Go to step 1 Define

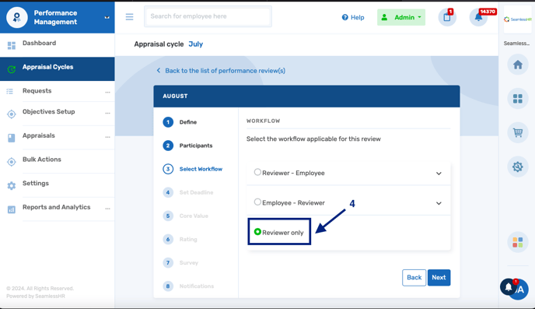tap(180, 122)
